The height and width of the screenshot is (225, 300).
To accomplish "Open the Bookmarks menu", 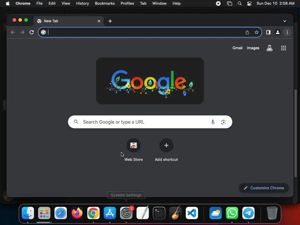I will [105, 4].
